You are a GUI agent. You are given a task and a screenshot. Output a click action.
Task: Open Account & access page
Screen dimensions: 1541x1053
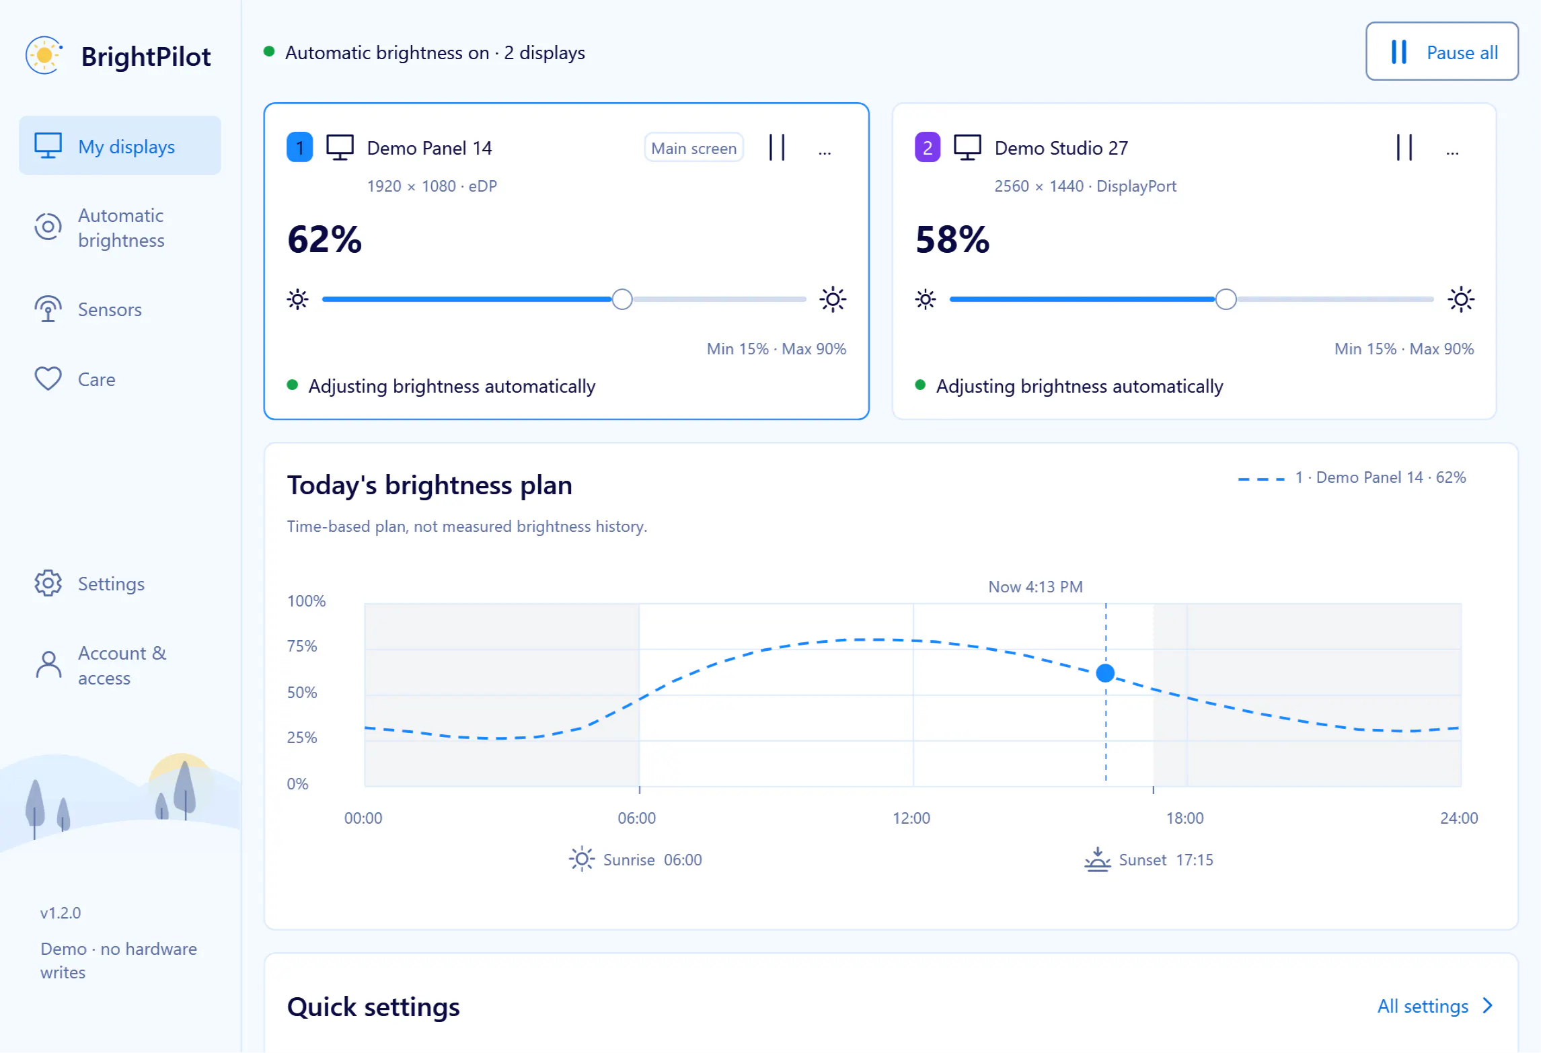(120, 665)
